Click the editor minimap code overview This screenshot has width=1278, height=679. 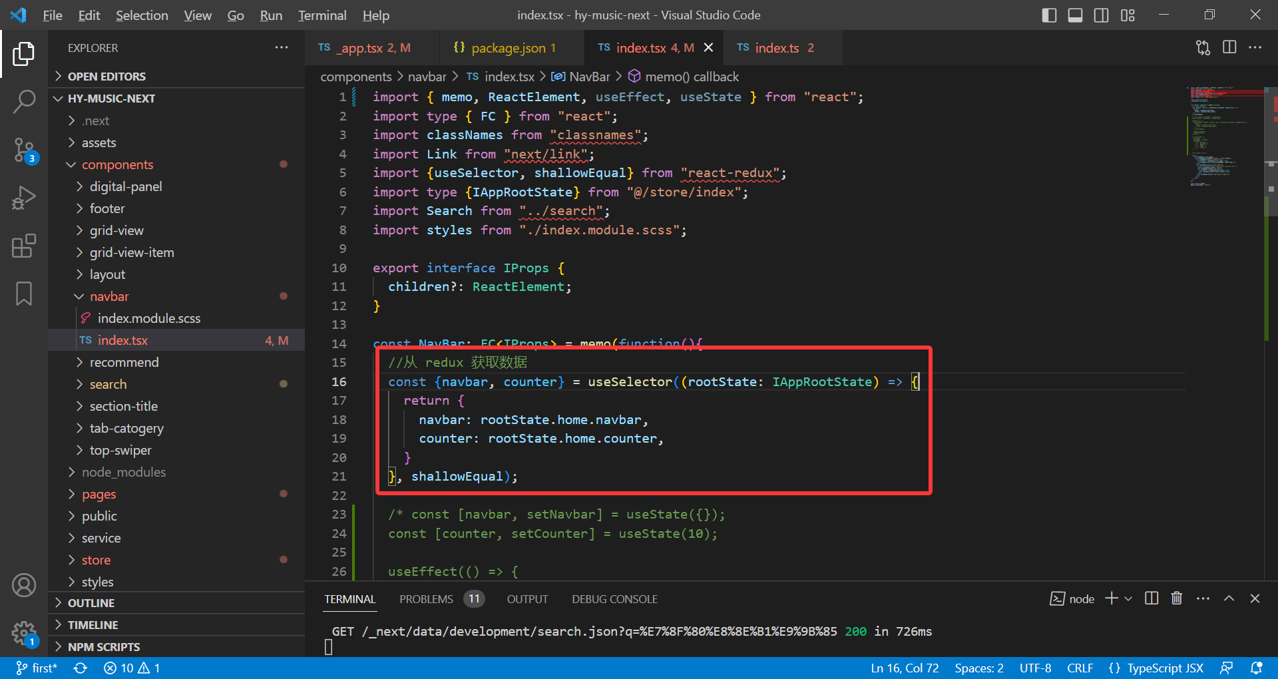[x=1225, y=136]
